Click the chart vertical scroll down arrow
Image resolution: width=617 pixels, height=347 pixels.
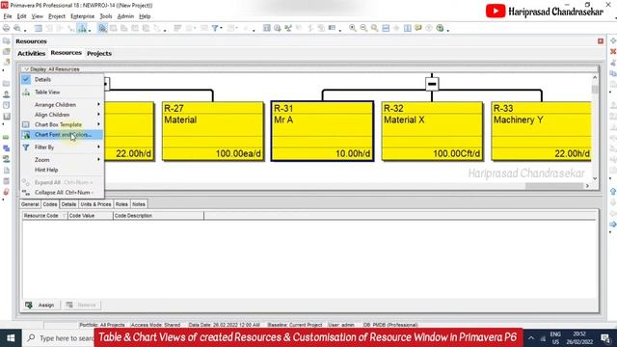[x=595, y=178]
